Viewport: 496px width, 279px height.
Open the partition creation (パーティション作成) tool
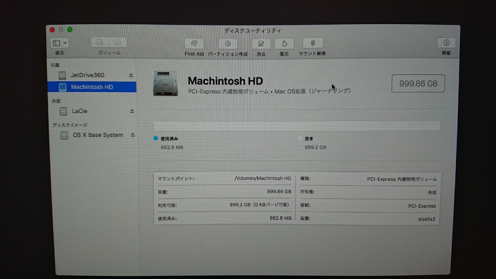point(228,43)
